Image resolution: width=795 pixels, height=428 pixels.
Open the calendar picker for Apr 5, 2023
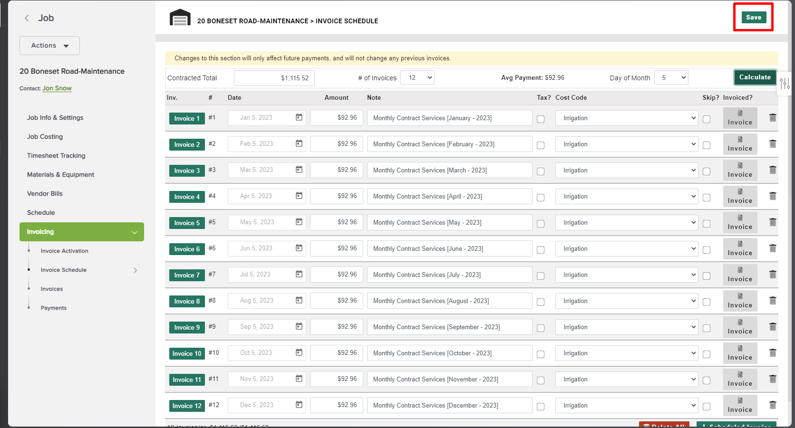(x=299, y=196)
